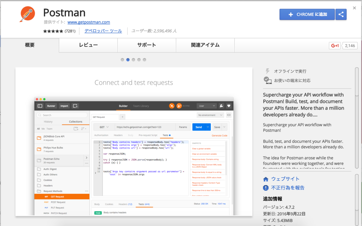The width and height of the screenshot is (362, 226).
Task: Open the No environment dropdown
Action: (x=210, y=115)
